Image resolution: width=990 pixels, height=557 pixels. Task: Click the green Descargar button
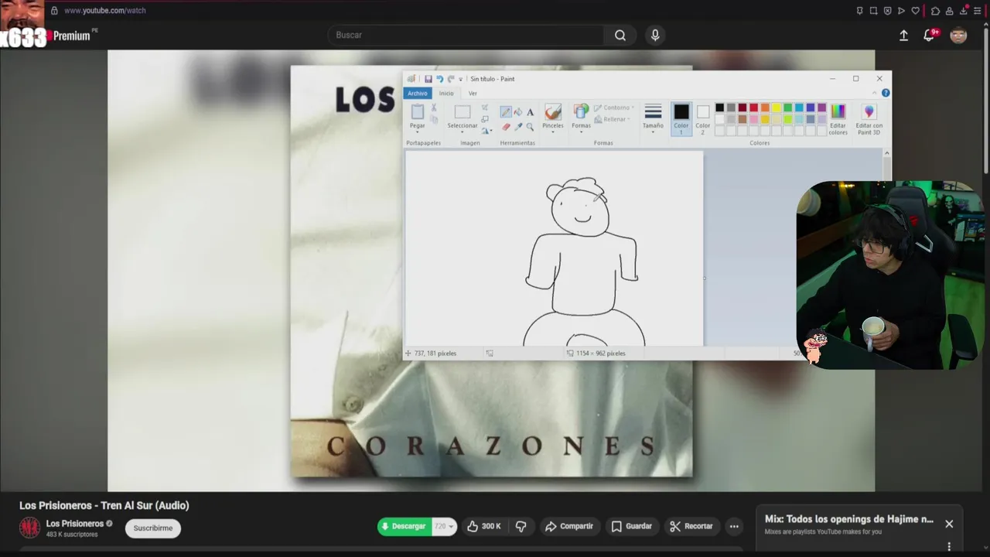[x=405, y=526]
